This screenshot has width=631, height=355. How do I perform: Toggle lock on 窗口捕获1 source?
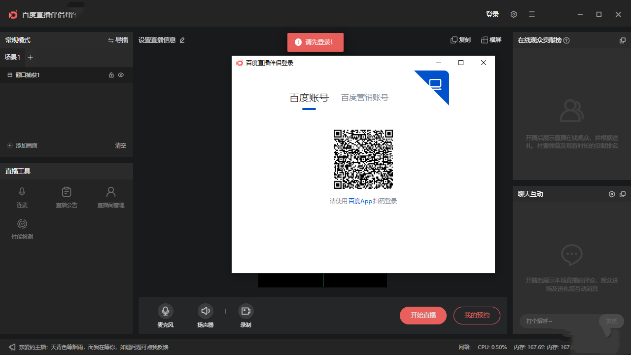pyautogui.click(x=111, y=75)
